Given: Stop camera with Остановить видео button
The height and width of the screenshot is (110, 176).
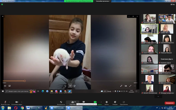Looking at the screenshot, I should (x=17, y=103).
